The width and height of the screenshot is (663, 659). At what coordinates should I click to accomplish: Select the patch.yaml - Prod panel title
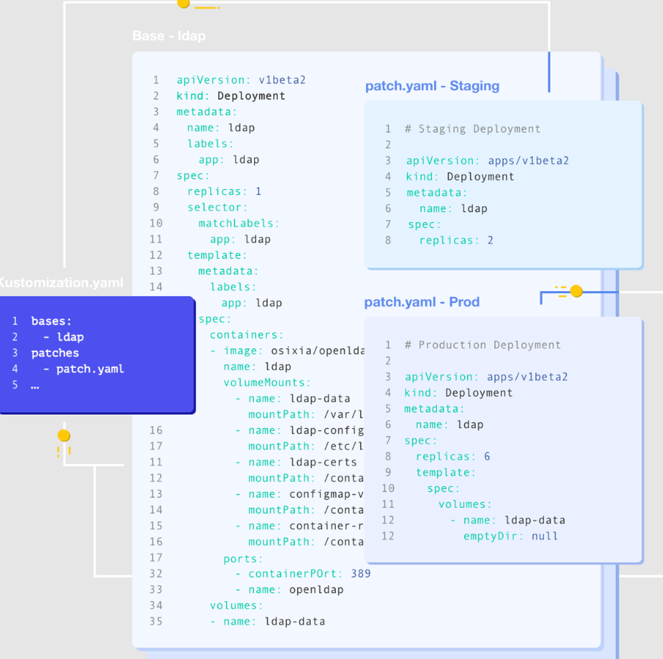(422, 302)
